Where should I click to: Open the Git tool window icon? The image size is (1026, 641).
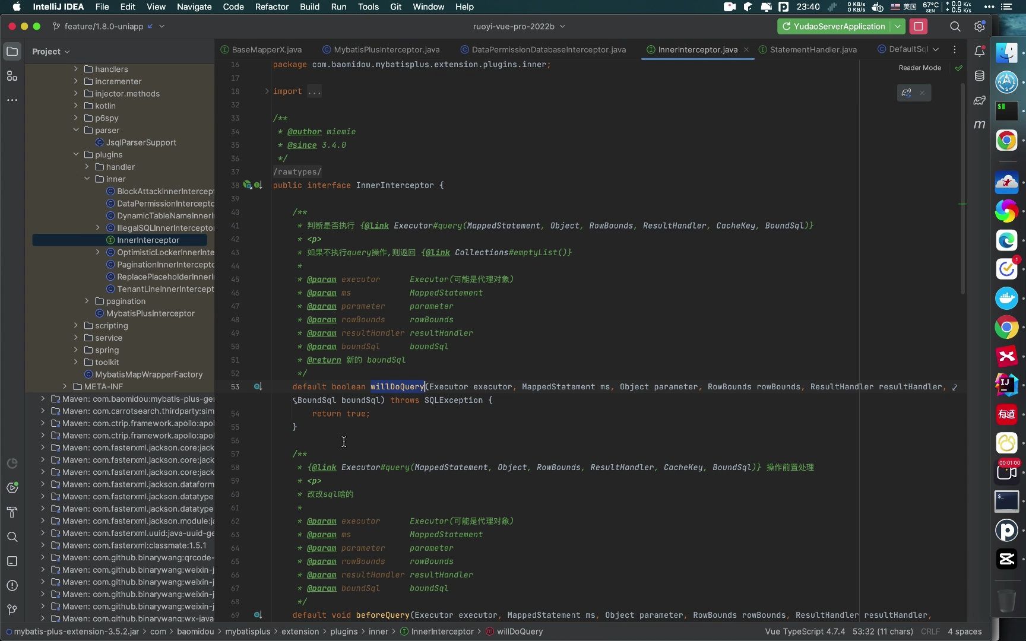click(12, 610)
